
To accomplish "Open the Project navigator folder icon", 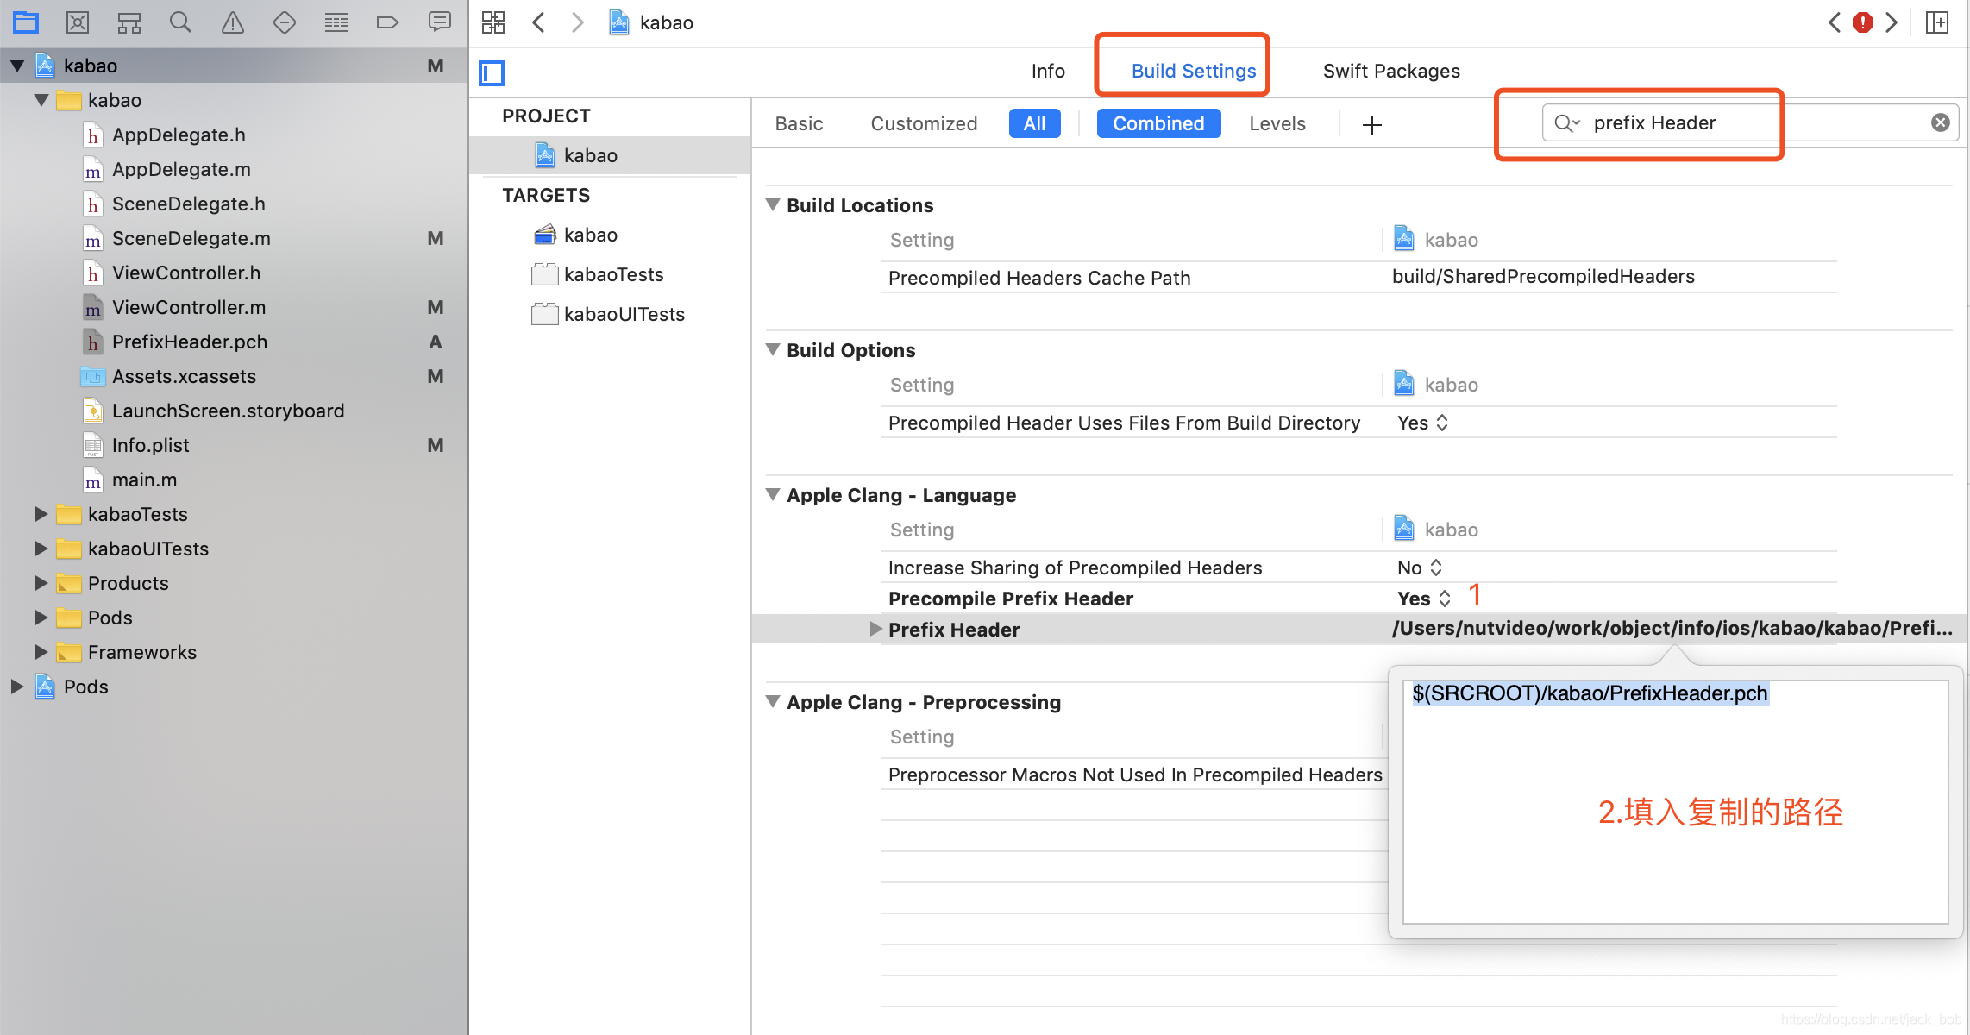I will pyautogui.click(x=26, y=22).
